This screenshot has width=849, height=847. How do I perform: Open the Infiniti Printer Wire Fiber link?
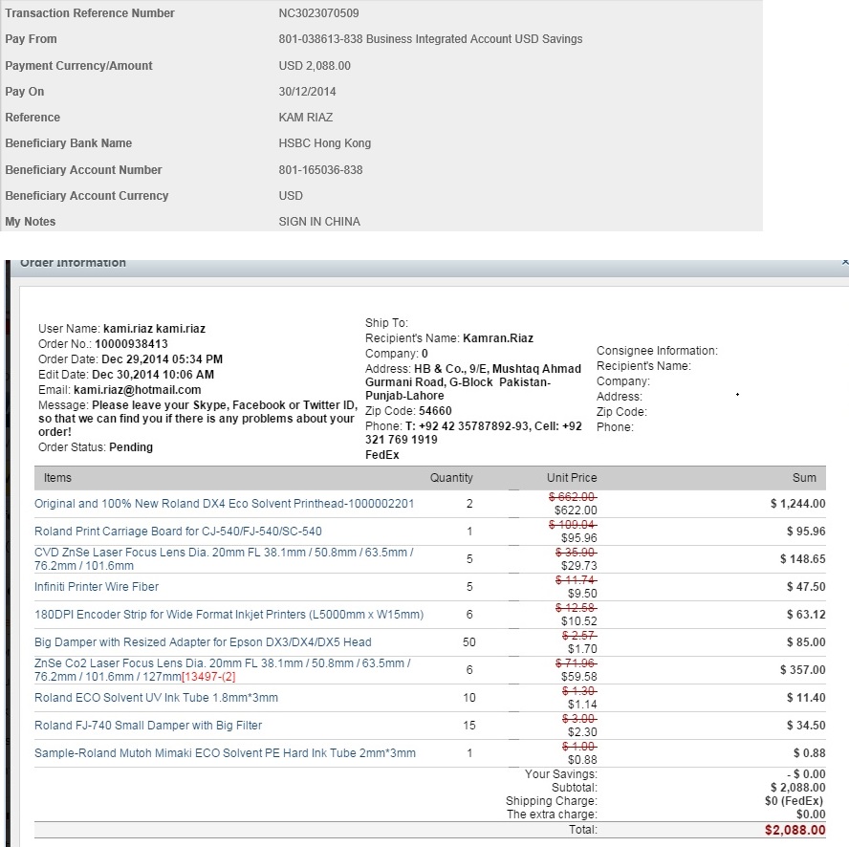coord(97,587)
